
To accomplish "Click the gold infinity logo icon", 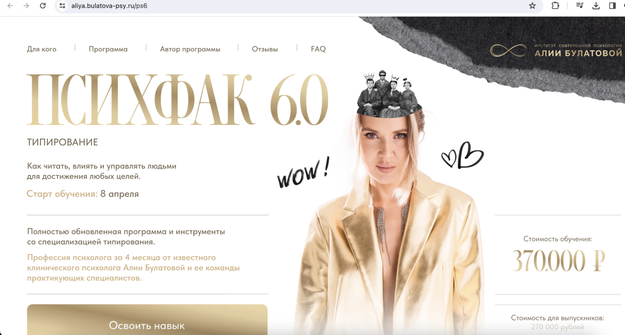I will (508, 50).
